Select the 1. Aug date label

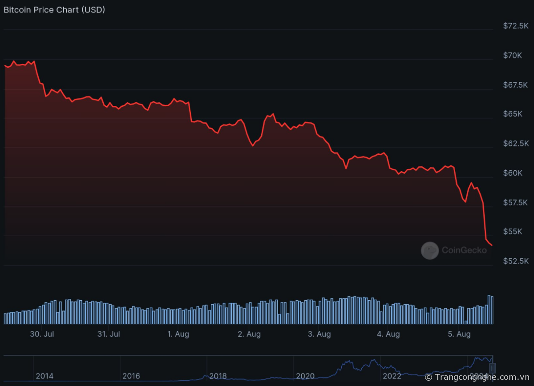pyautogui.click(x=178, y=334)
